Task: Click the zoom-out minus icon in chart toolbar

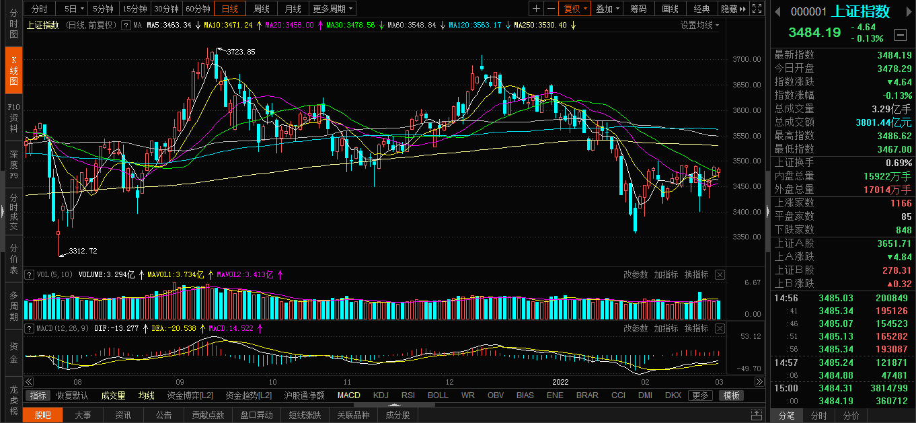Action: (551, 9)
